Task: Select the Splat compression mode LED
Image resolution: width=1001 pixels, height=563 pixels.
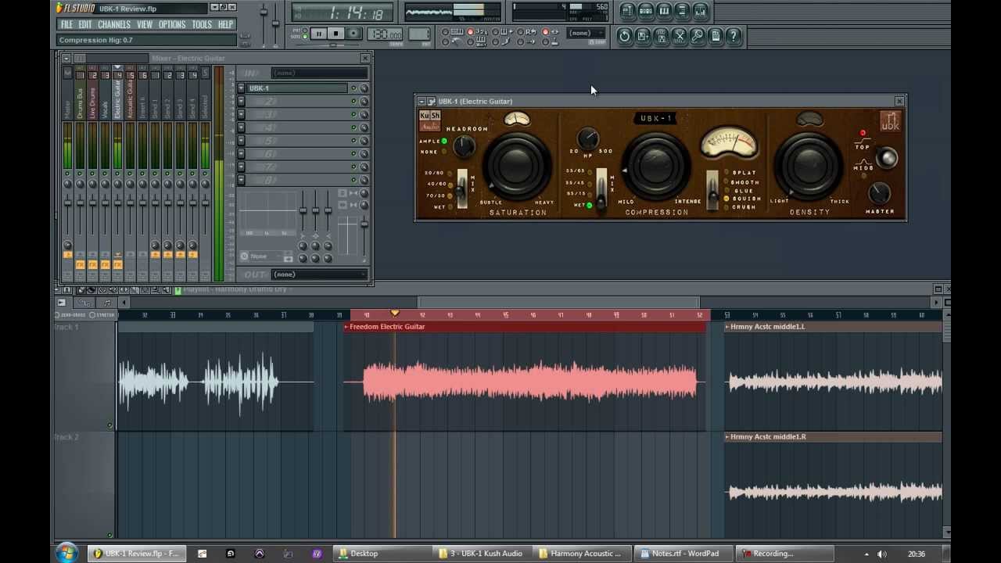Action: [x=727, y=173]
